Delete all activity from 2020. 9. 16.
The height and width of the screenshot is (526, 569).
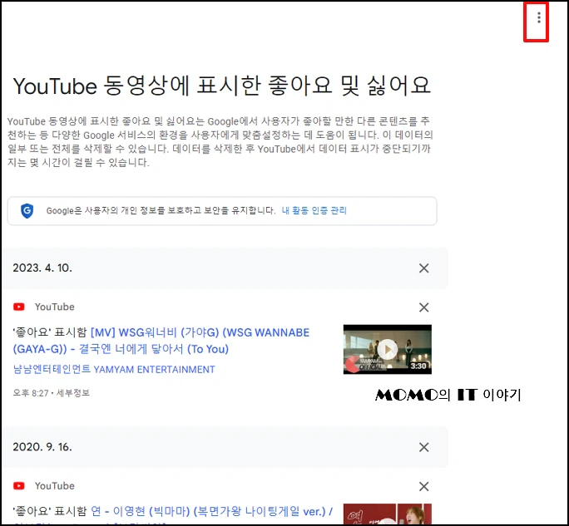tap(424, 447)
